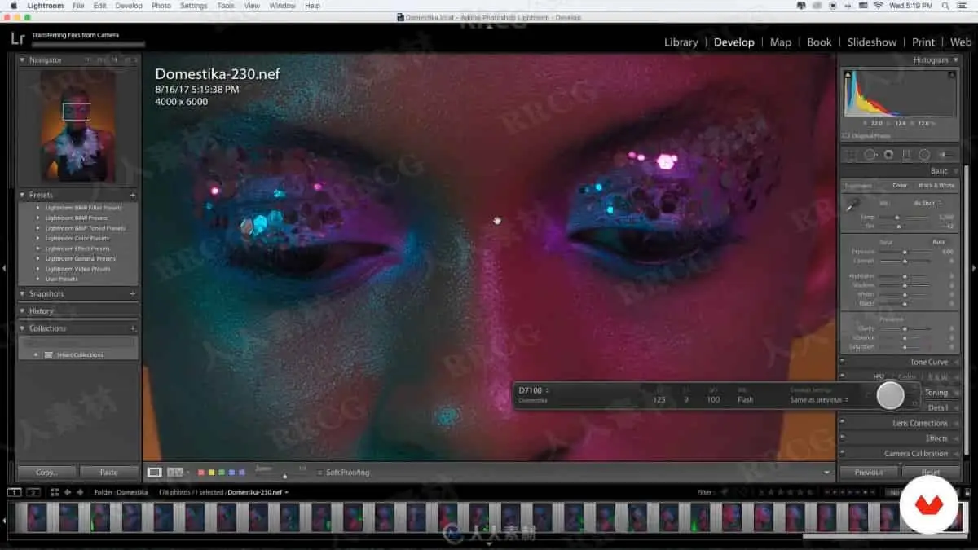Click the large round capture button
Viewport: 978px width, 550px height.
pos(890,395)
